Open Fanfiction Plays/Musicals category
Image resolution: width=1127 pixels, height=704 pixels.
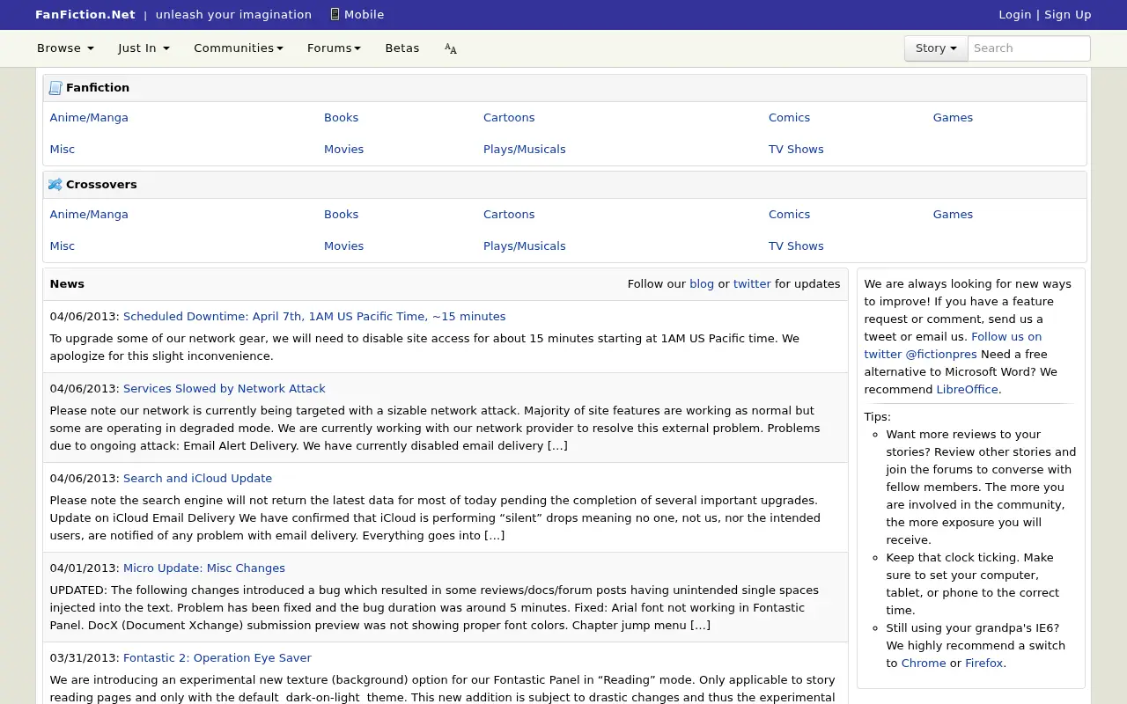click(x=525, y=150)
